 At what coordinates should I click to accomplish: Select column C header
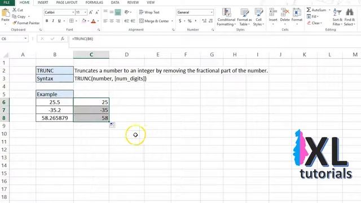click(91, 55)
